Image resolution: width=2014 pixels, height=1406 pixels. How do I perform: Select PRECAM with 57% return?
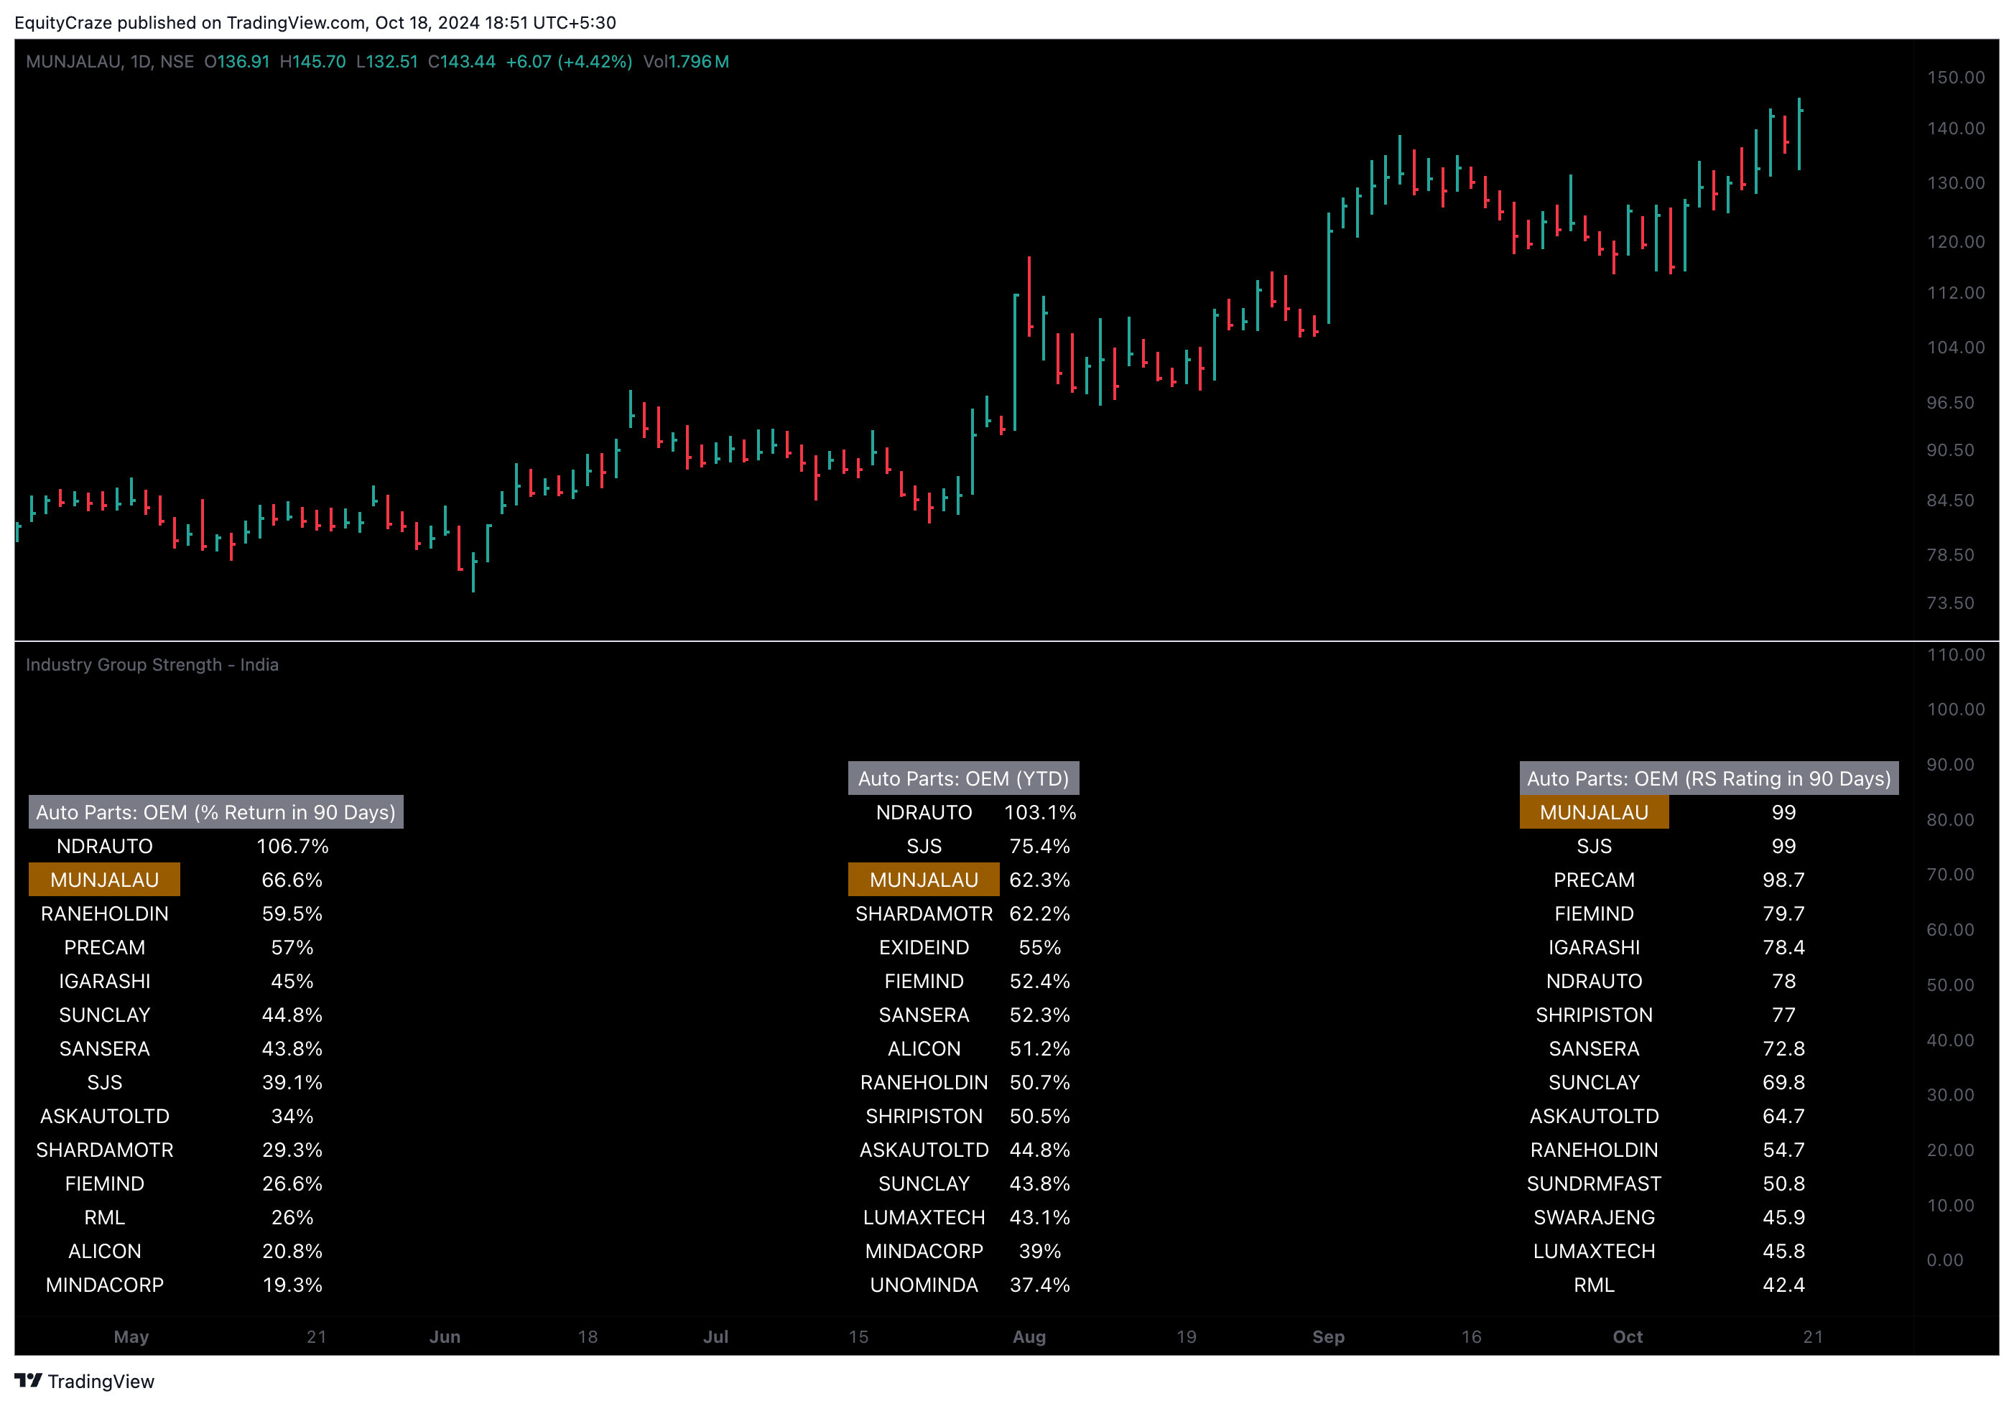(104, 947)
